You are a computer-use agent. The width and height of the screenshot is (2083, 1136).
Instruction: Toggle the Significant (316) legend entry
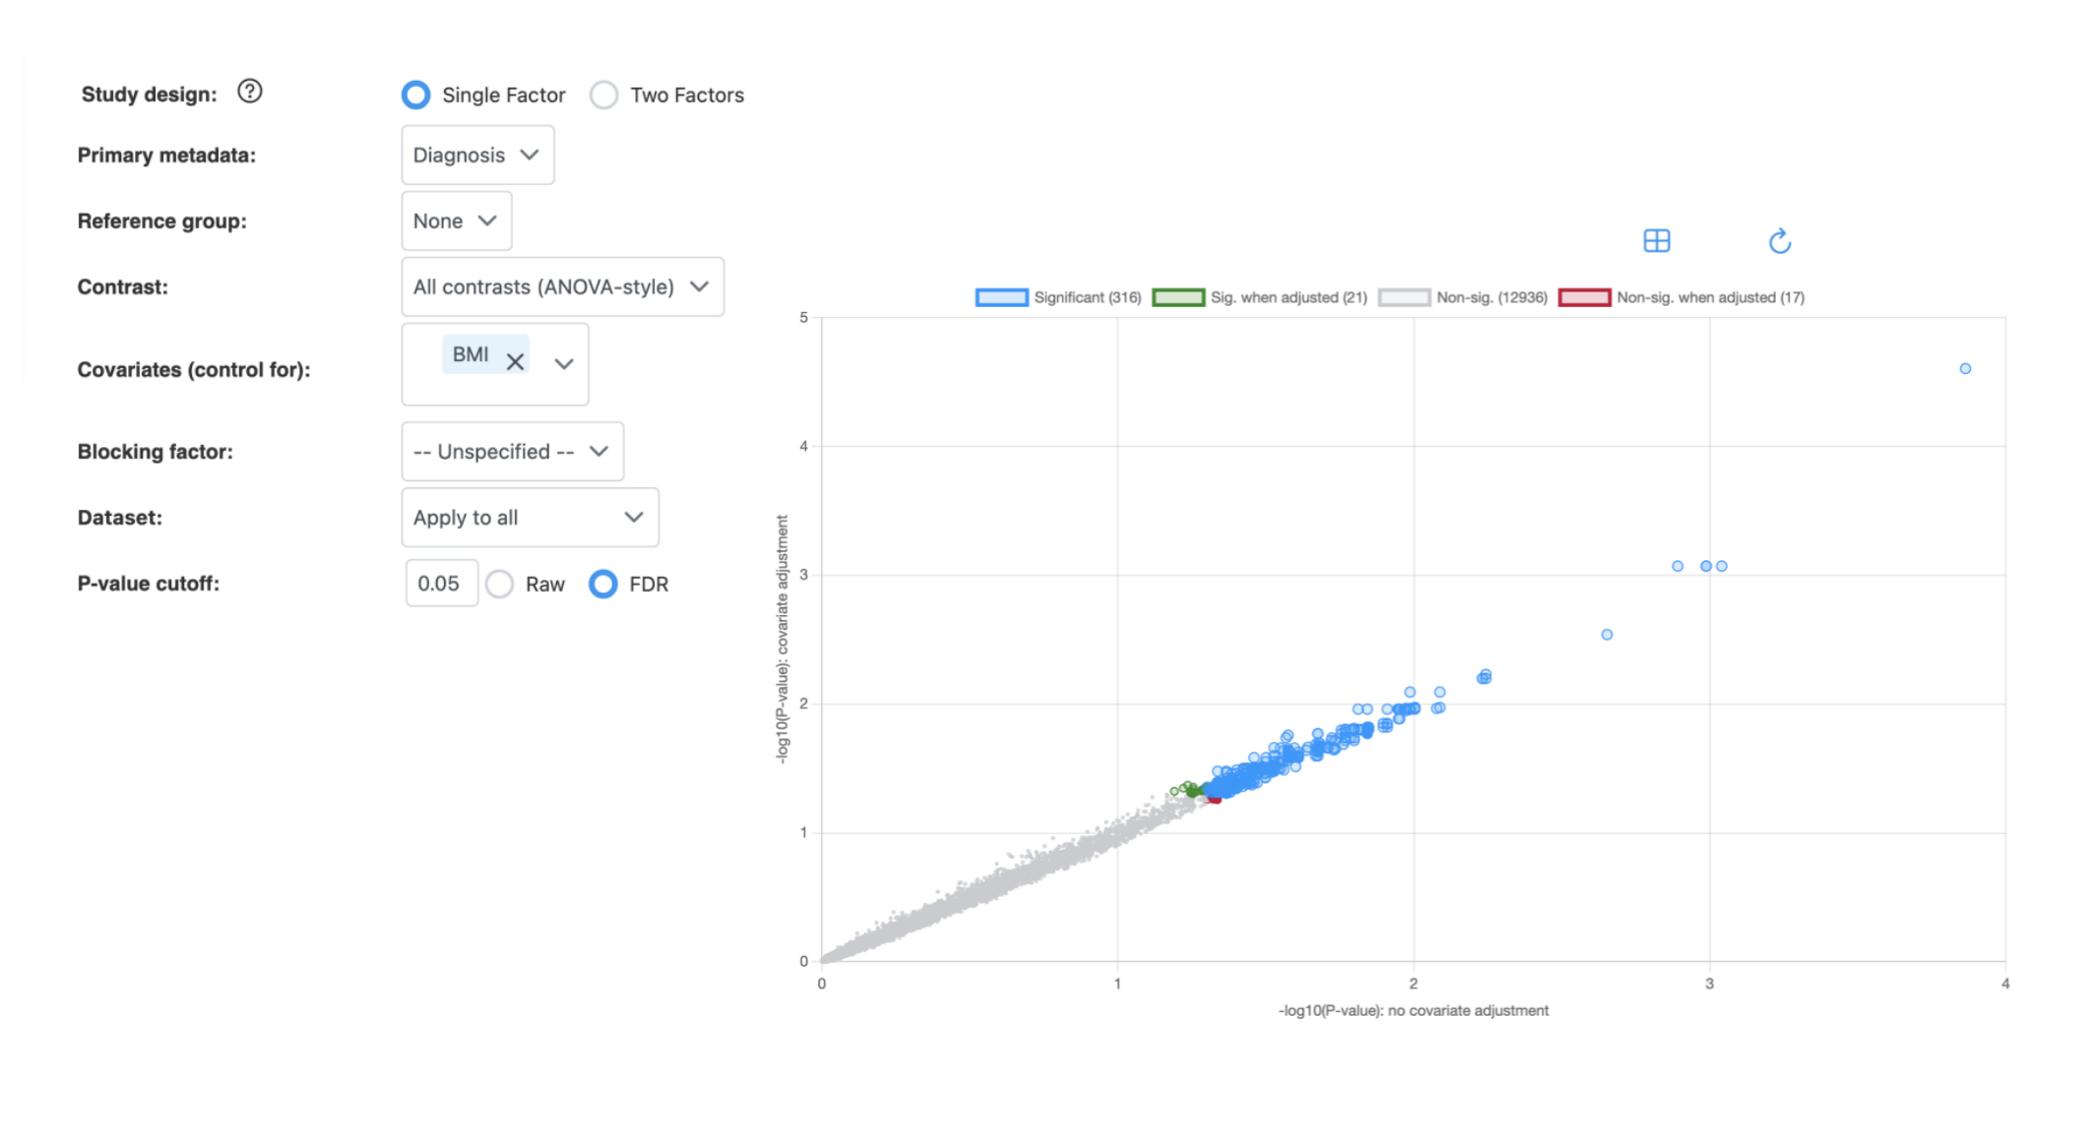coord(1087,296)
